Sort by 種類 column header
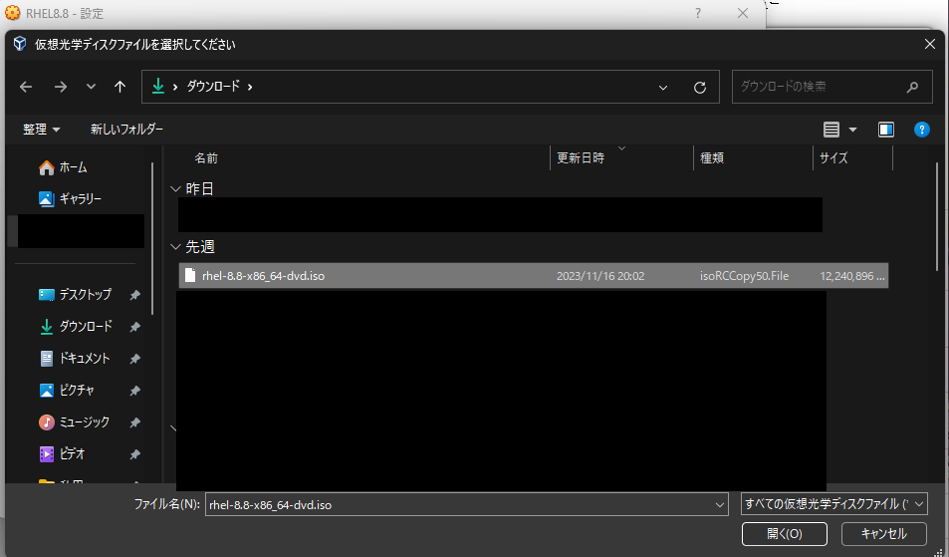 (x=712, y=158)
